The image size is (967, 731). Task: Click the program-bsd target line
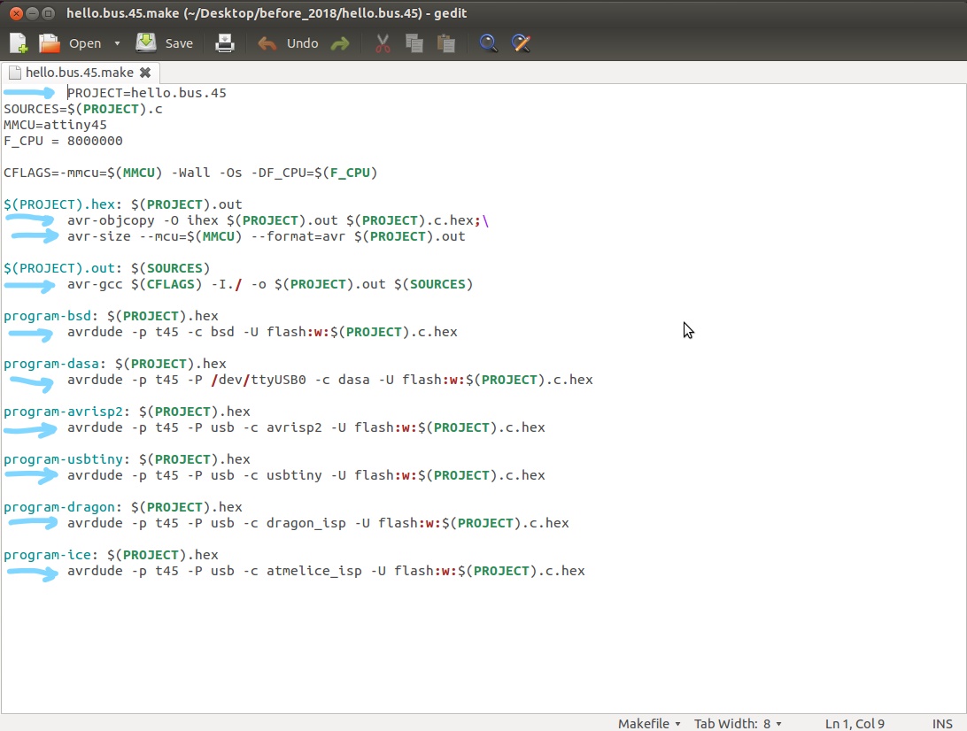111,316
